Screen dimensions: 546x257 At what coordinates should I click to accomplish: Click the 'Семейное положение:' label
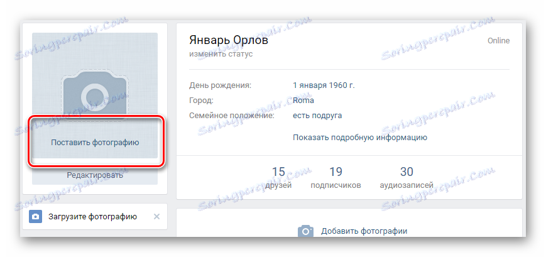click(x=232, y=116)
